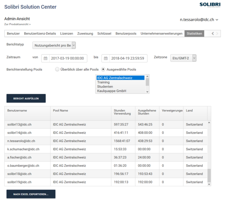Screen dimensions: 225x199
Task: Click the 'Pool Name' column header
Action: [x=81, y=113]
